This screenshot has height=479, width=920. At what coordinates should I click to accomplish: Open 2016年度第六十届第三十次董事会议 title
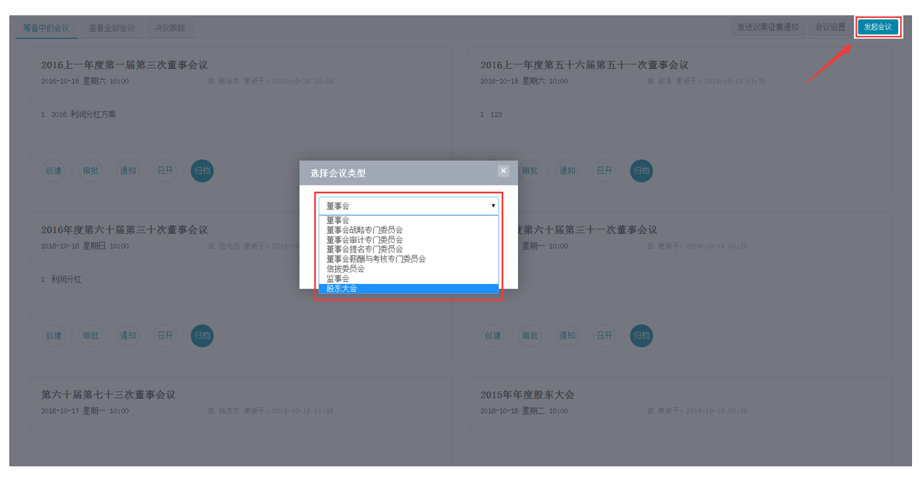point(125,230)
